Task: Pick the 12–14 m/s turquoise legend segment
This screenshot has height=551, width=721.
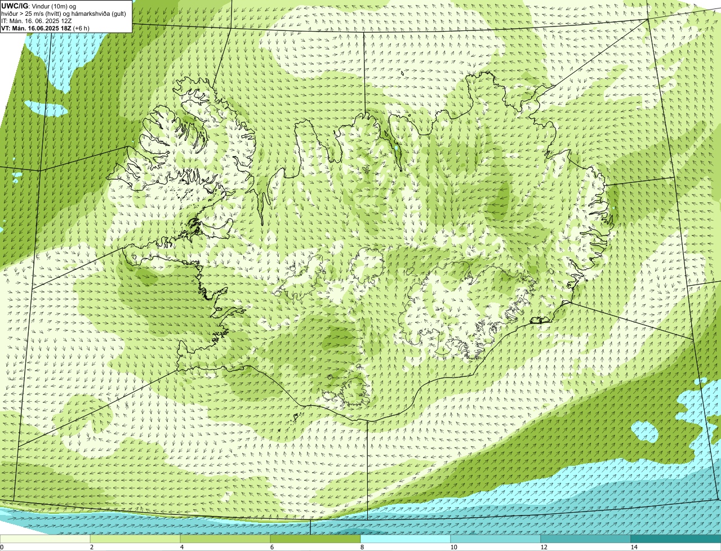Action: pyautogui.click(x=586, y=539)
